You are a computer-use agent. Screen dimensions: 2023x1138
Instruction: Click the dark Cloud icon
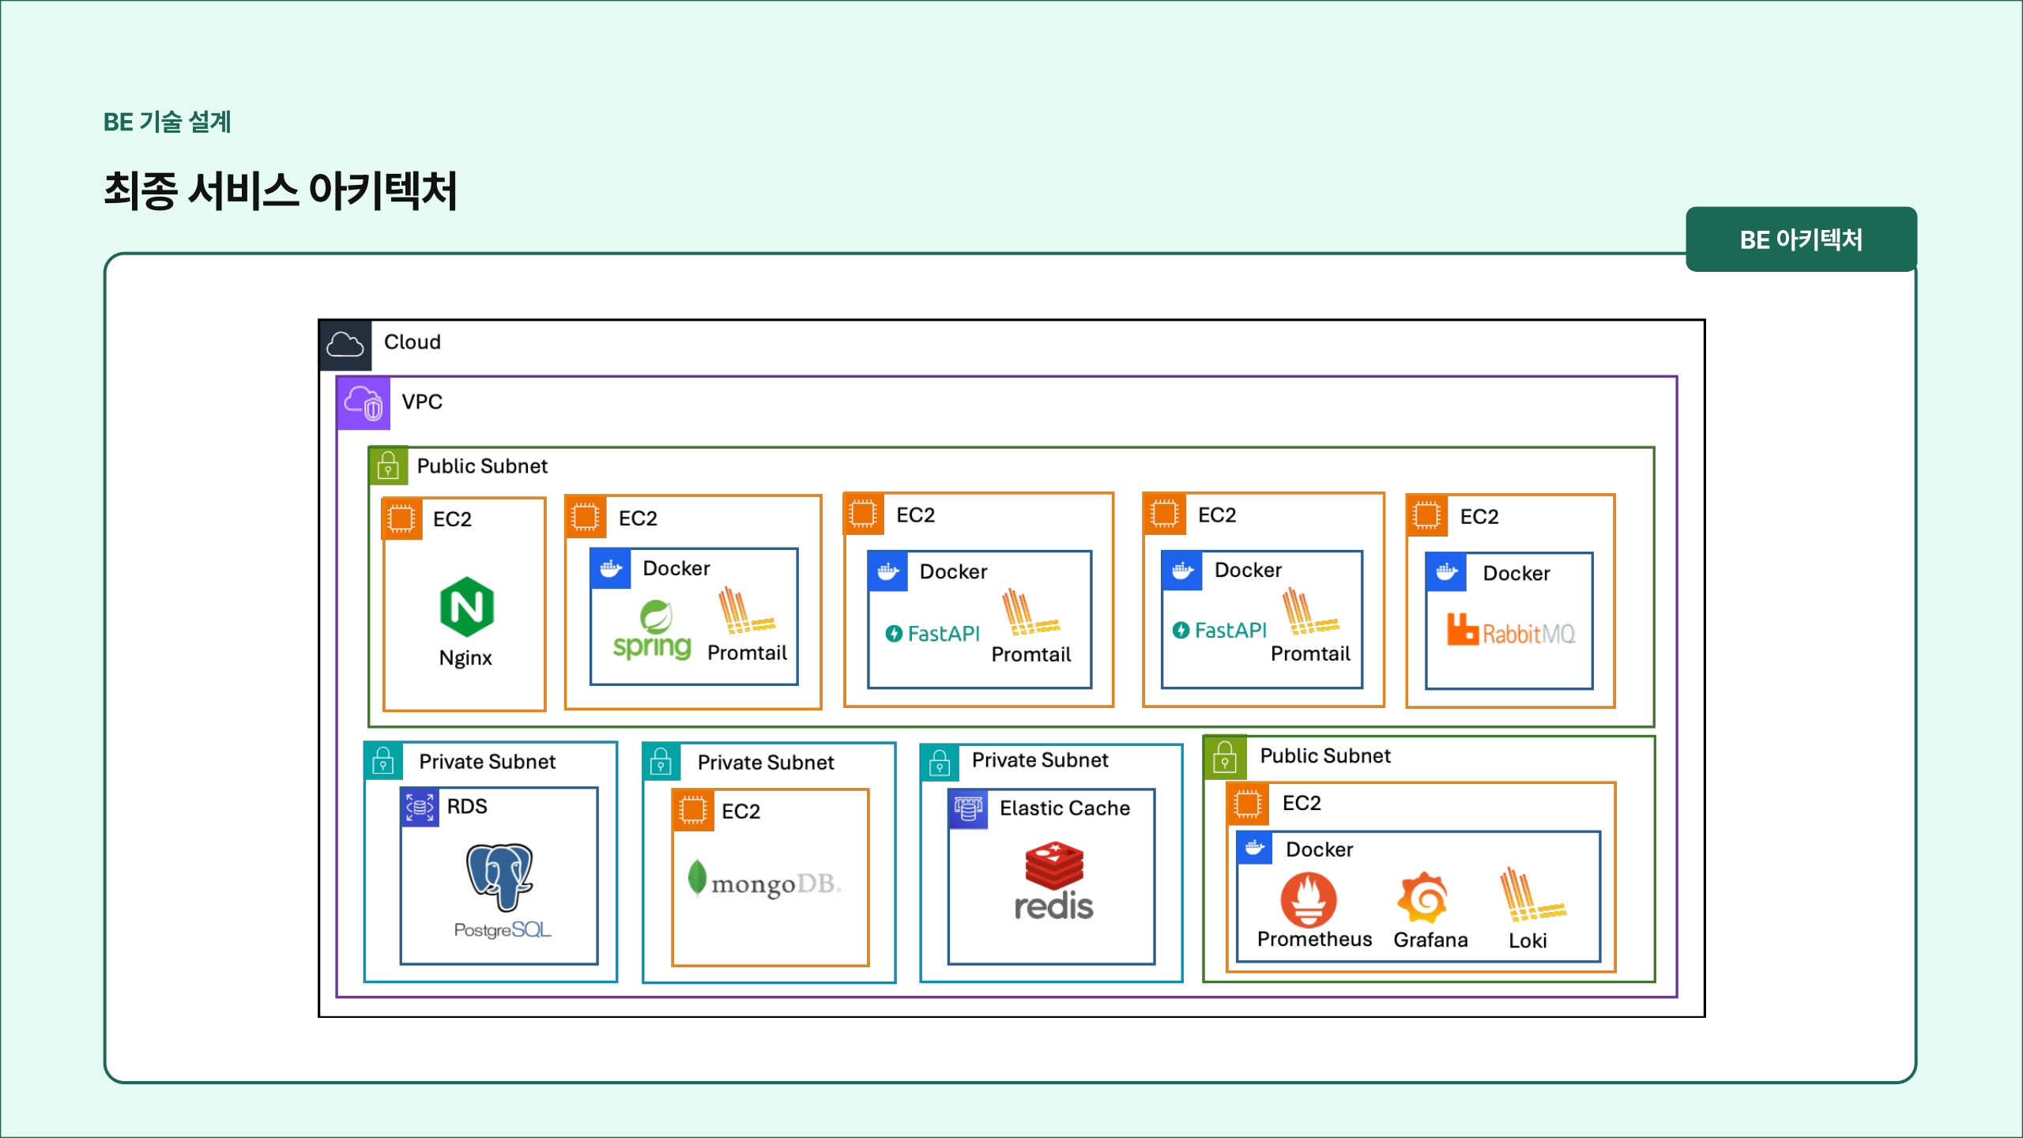click(345, 345)
